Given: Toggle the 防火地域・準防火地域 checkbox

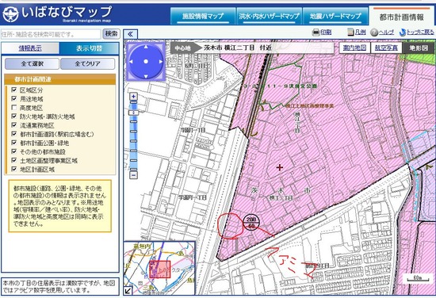Looking at the screenshot, I should tap(14, 117).
